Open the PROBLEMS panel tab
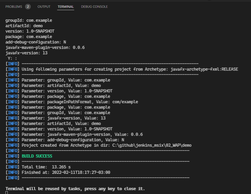 click(14, 6)
